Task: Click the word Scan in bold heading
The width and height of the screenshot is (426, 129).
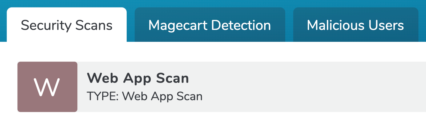Action: [173, 79]
